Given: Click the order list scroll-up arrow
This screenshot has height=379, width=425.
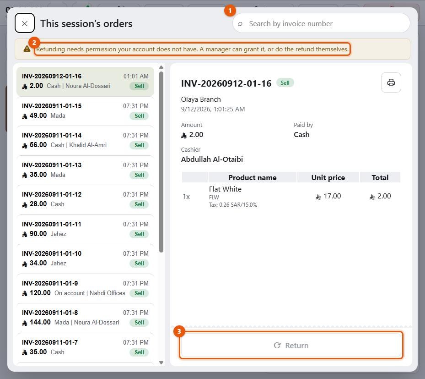Looking at the screenshot, I should (x=161, y=67).
